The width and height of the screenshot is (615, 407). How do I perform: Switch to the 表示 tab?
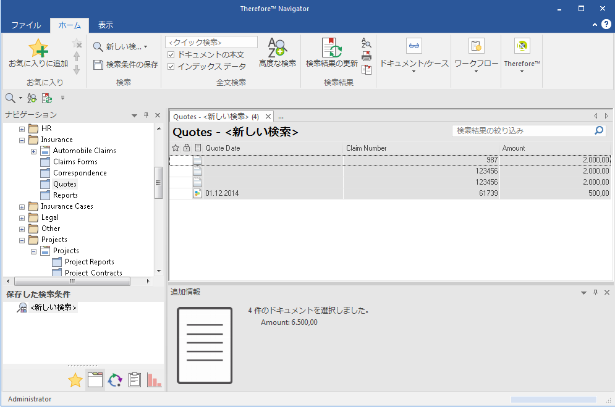pos(106,25)
